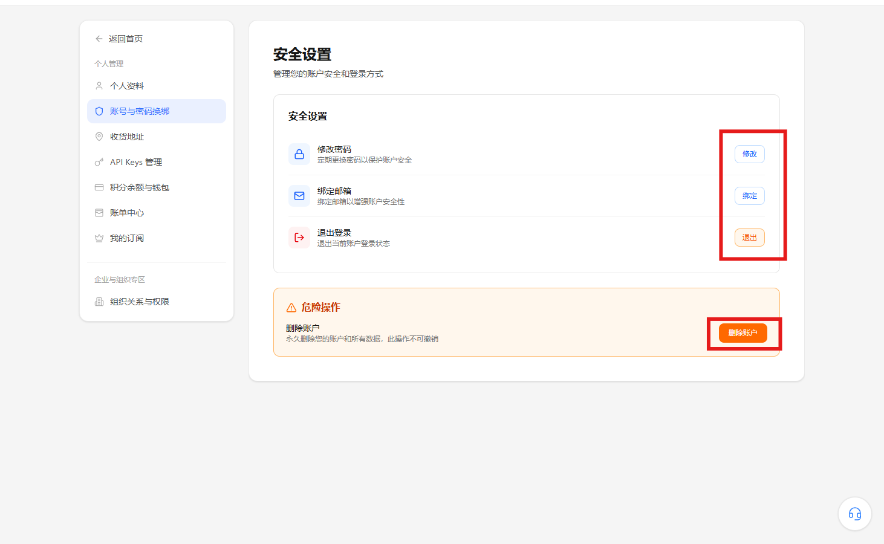Go to API Keys 管理
The image size is (884, 544).
point(157,162)
